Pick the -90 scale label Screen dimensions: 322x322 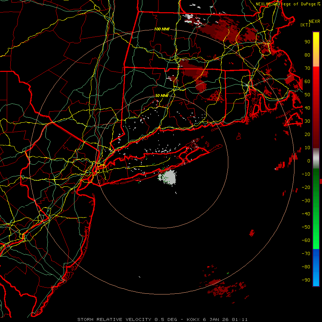(306, 280)
